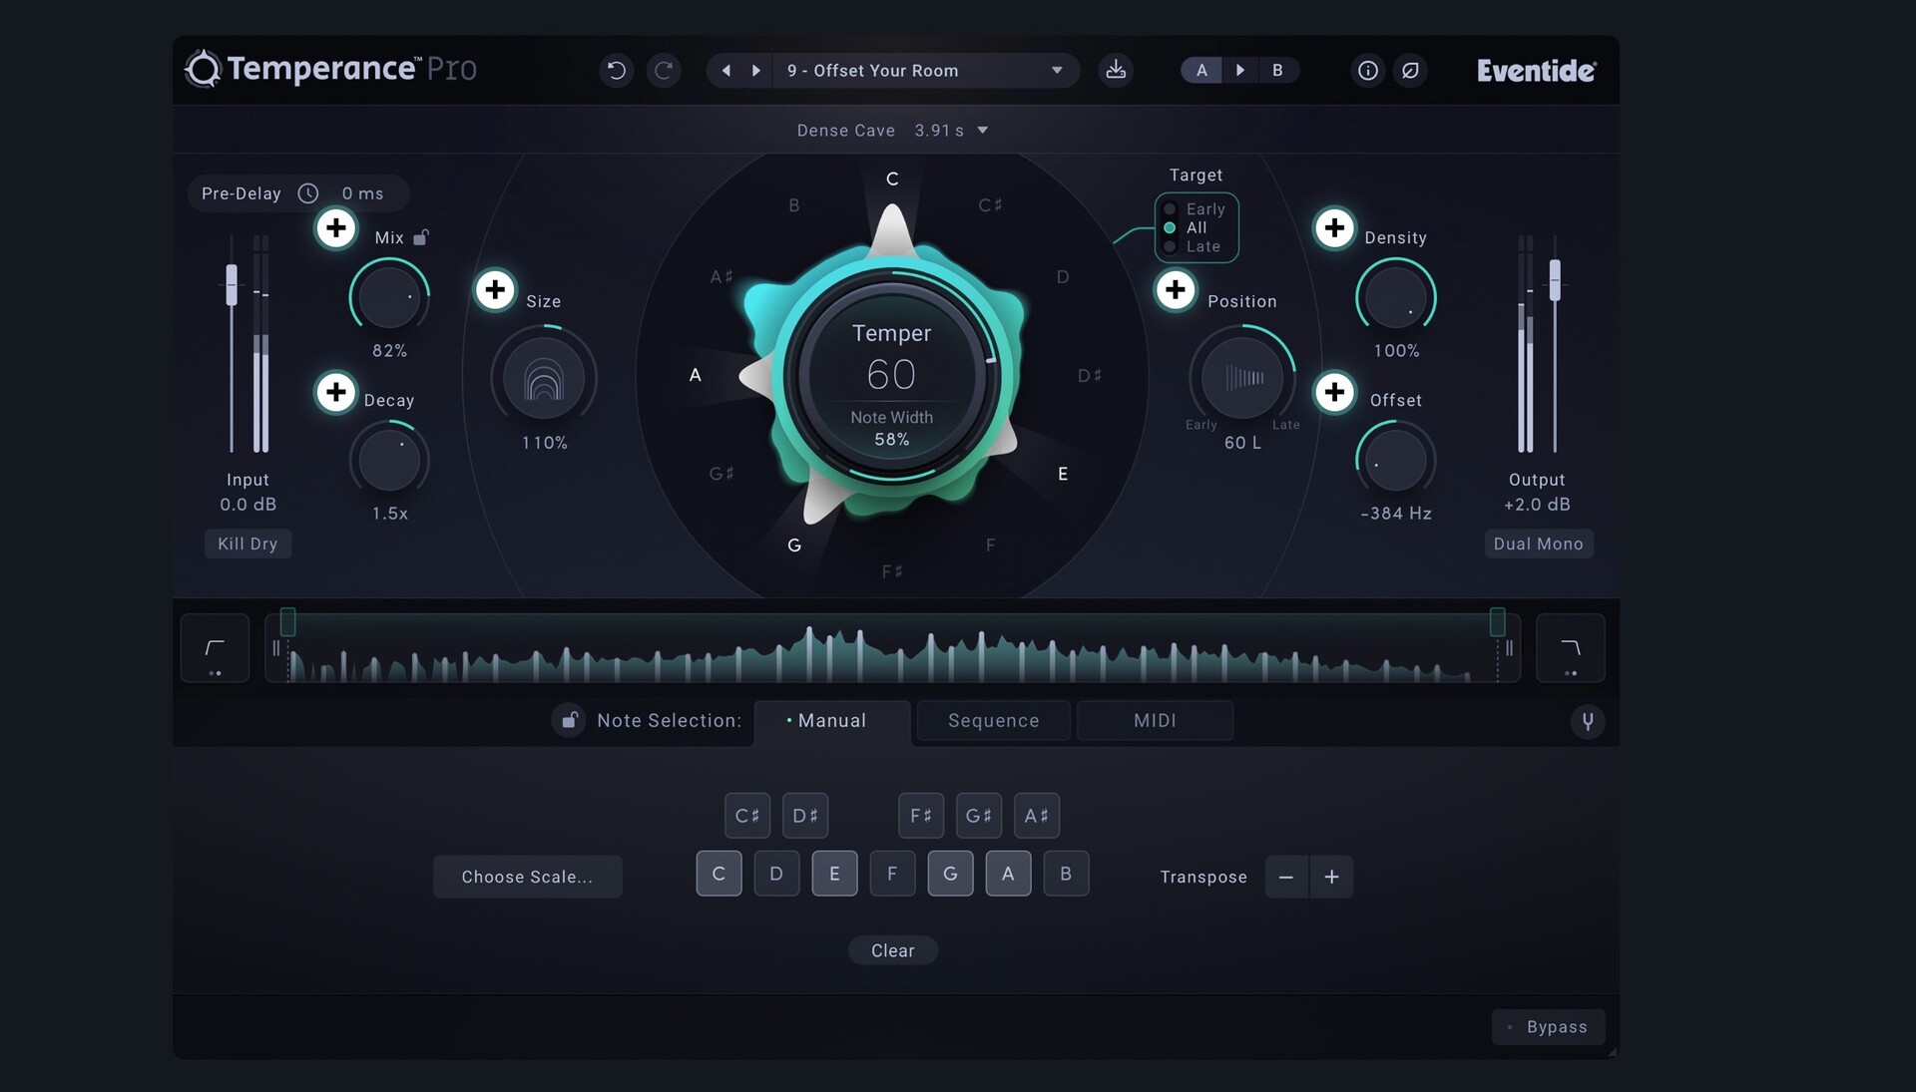Click the low-cut filter icon
1916x1092 pixels.
point(215,648)
